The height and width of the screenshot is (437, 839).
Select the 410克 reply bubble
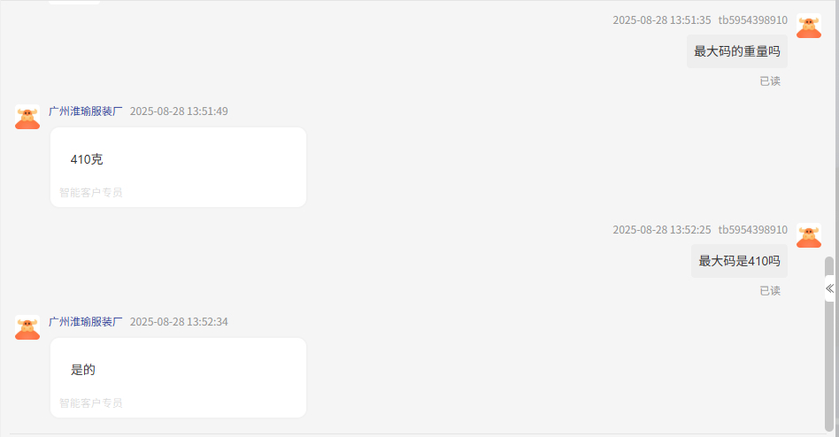click(x=178, y=167)
